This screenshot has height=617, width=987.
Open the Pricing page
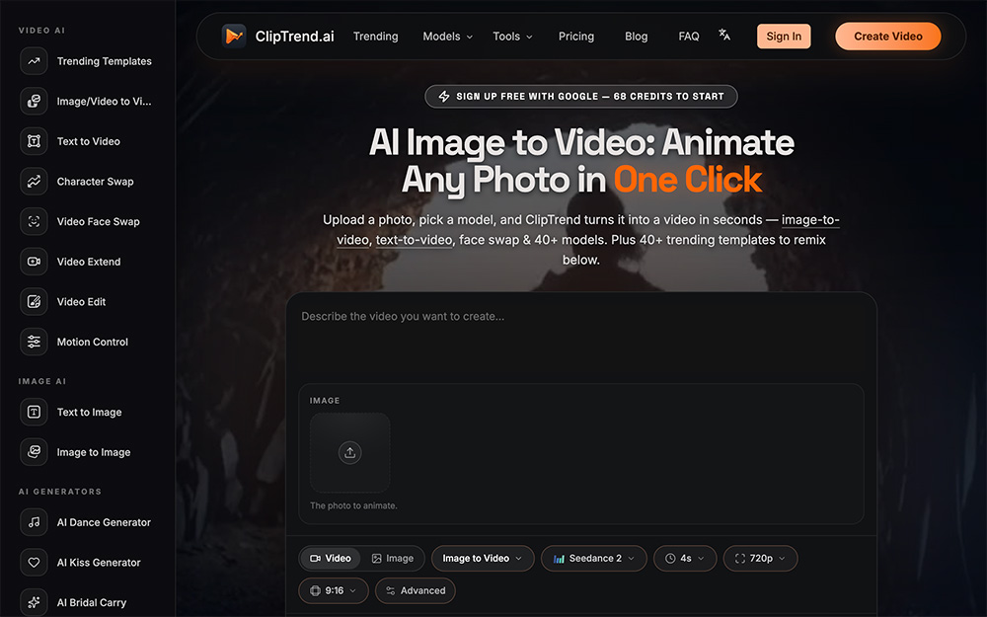pyautogui.click(x=576, y=37)
